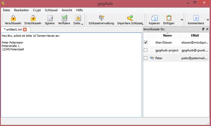The width and height of the screenshot is (211, 126).
Task: Open the Importiere Schlüssel dropdown
Action: [142, 24]
